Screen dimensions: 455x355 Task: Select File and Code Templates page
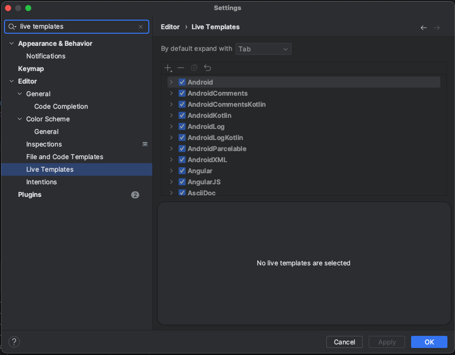click(65, 157)
